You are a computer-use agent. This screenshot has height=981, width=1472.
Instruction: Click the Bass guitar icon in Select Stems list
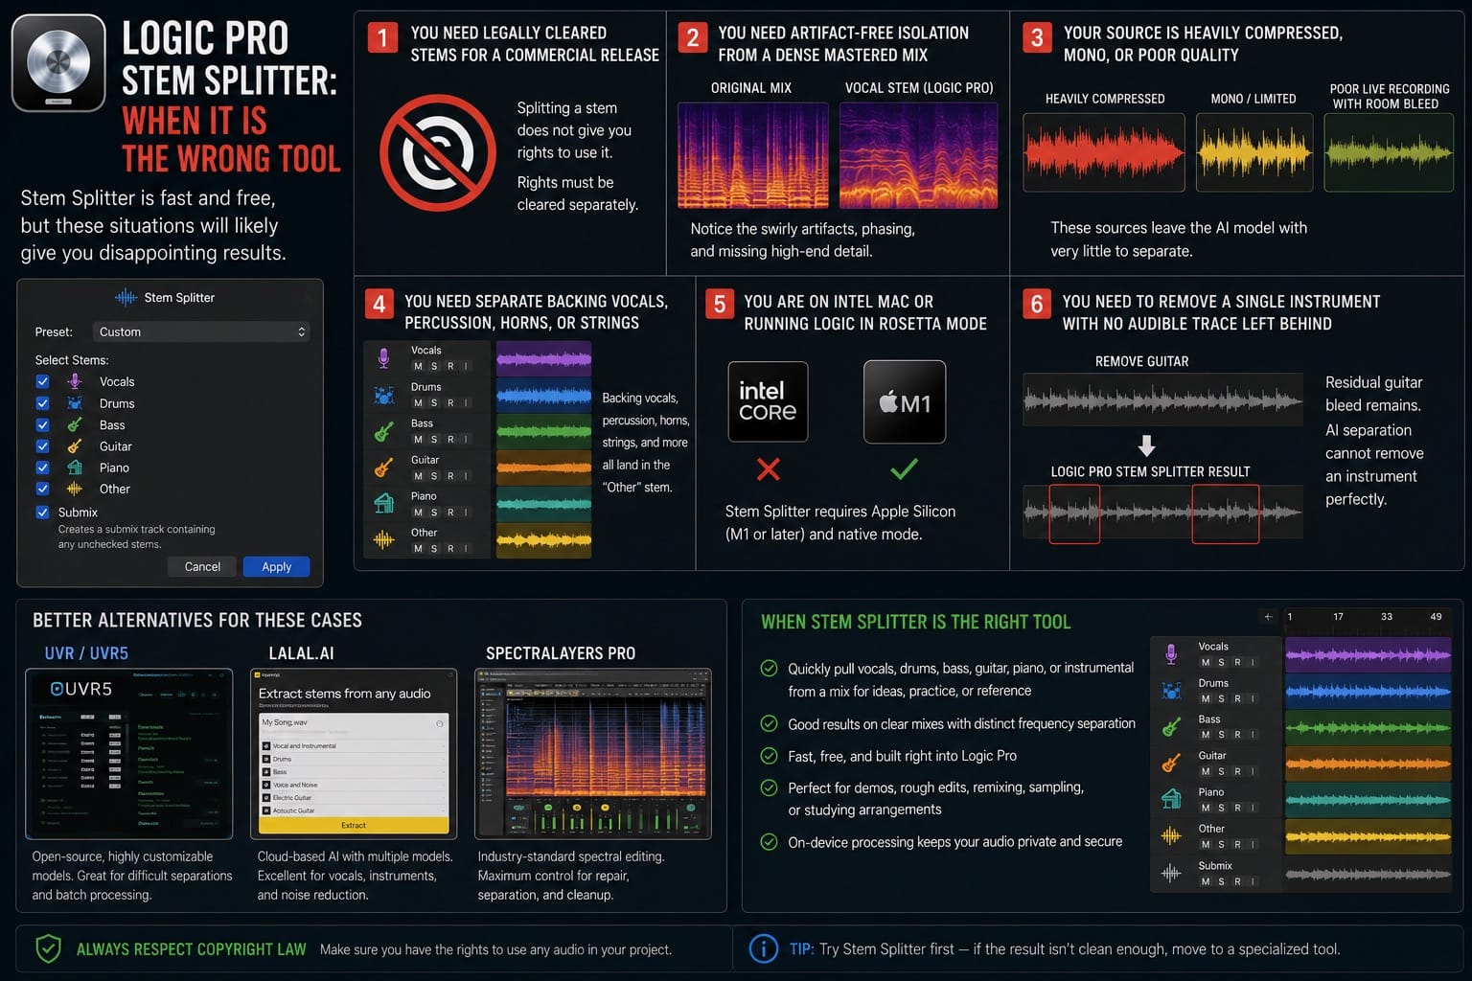point(75,424)
